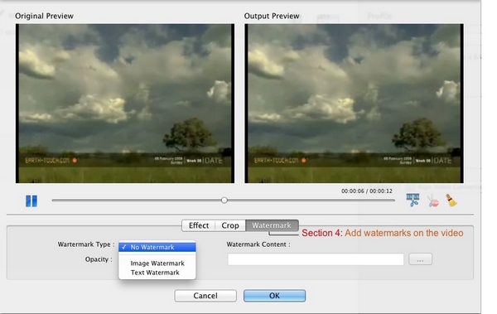Switch to the Effect tab

[x=199, y=225]
